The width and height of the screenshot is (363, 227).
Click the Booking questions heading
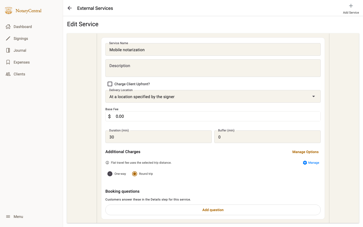point(123,191)
